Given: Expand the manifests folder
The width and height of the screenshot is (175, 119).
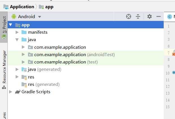Looking at the screenshot, I should point(17,32).
